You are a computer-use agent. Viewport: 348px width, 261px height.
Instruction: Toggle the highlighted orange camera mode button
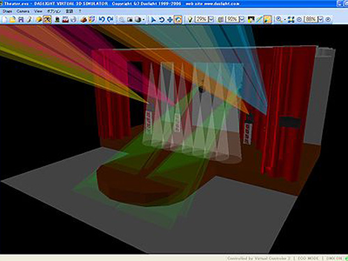coord(178,19)
